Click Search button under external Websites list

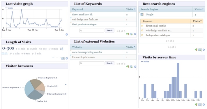point(109,63)
